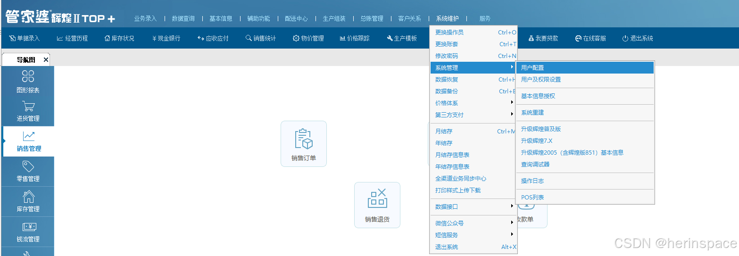Expand the 价格体系 submenu

pos(473,103)
